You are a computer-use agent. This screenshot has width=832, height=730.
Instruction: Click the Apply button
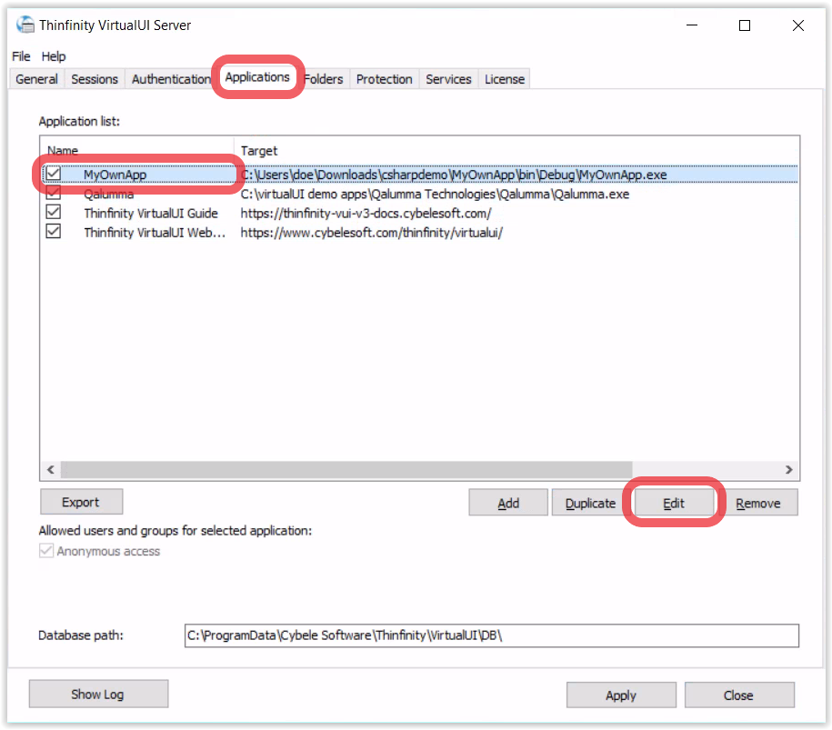[x=621, y=695]
